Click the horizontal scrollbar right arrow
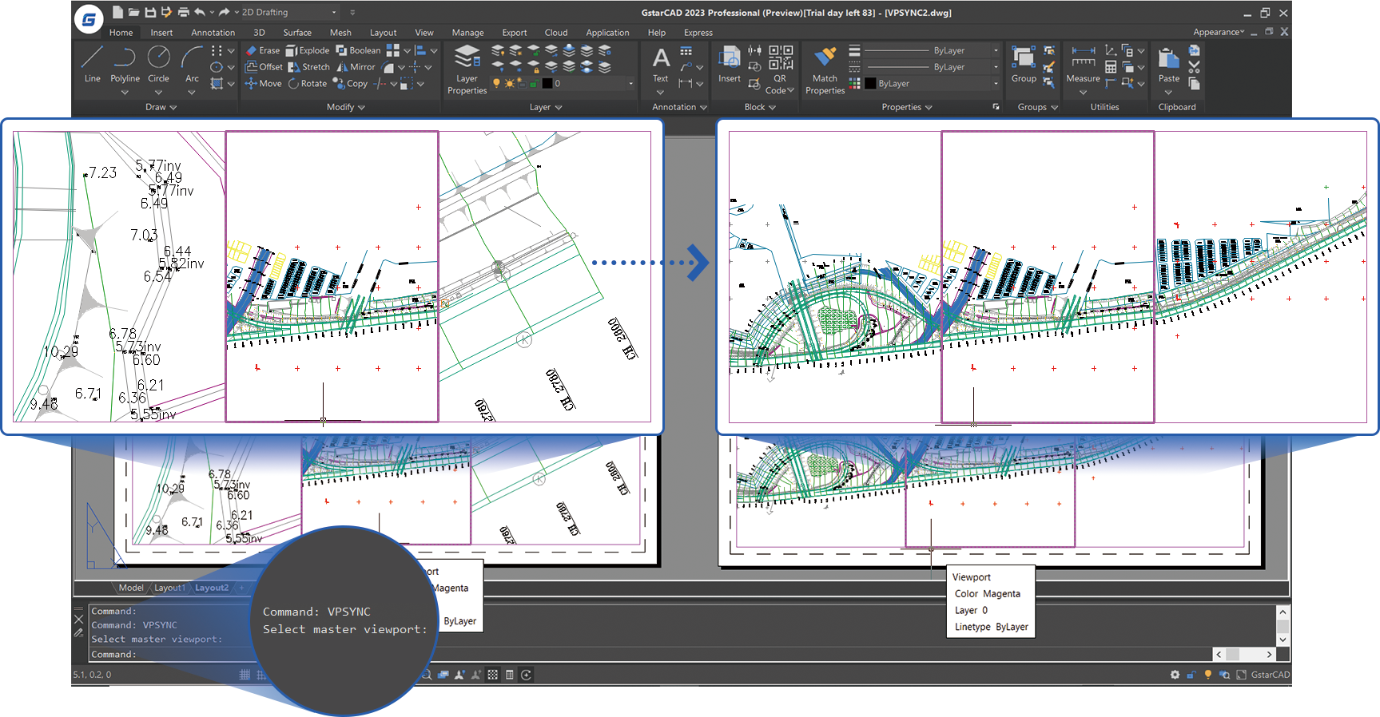 click(1269, 654)
